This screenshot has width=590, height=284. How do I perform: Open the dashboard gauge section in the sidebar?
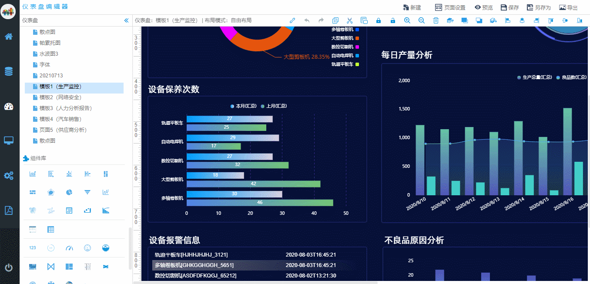pyautogui.click(x=9, y=107)
